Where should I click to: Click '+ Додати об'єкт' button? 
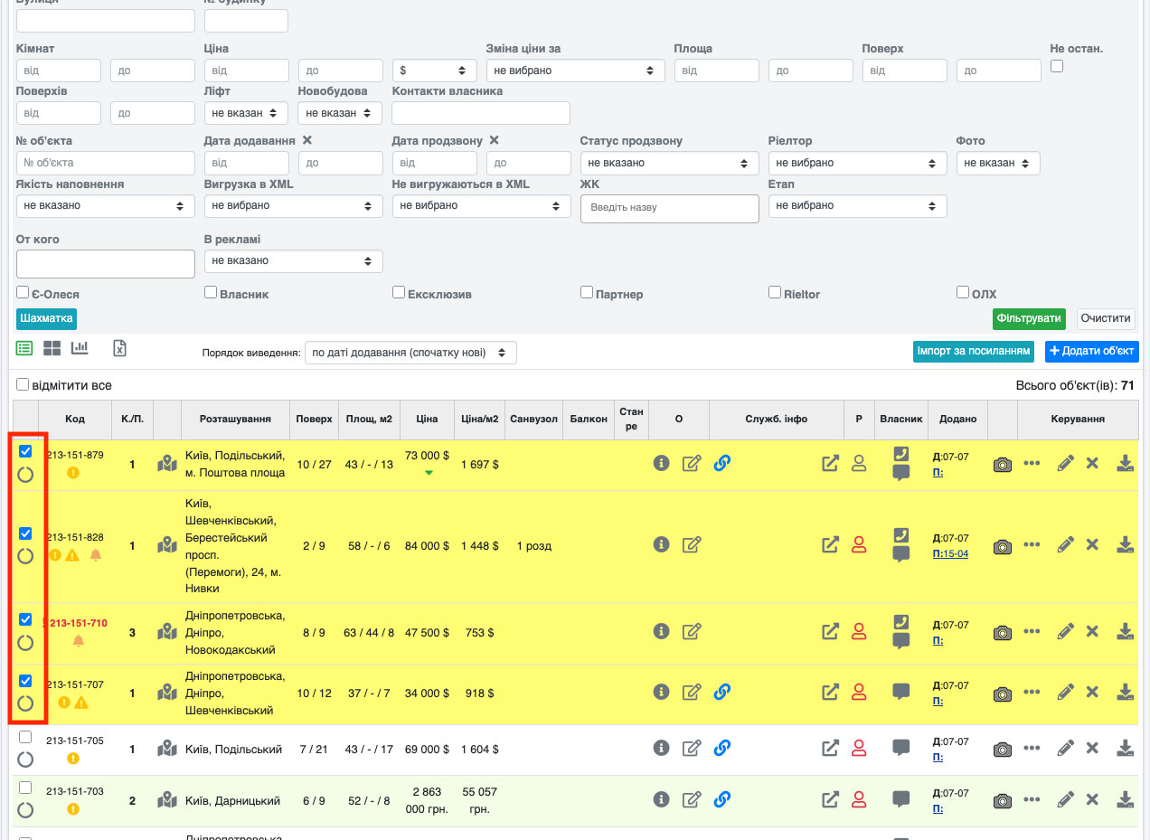click(1091, 351)
